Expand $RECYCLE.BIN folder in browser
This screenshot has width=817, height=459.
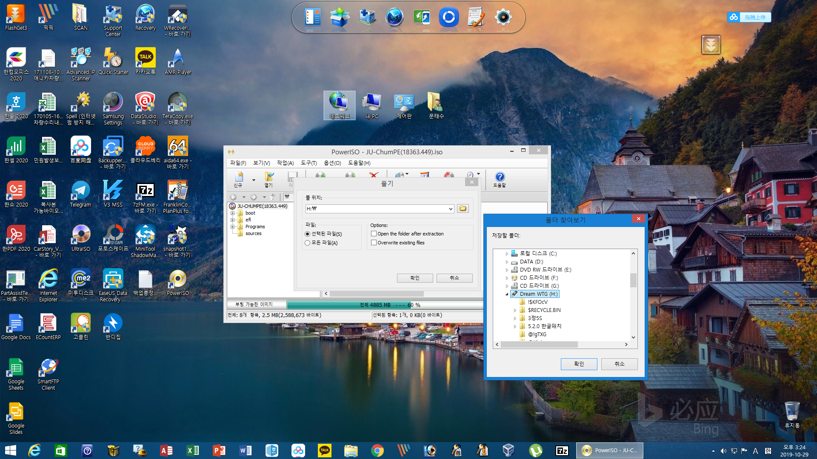pyautogui.click(x=515, y=310)
